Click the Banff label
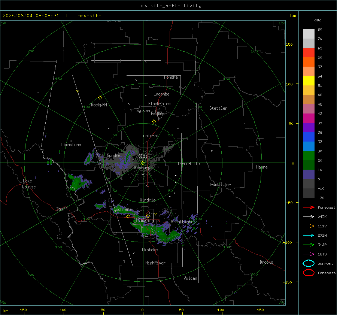This screenshot has width=337, height=315. point(62,209)
